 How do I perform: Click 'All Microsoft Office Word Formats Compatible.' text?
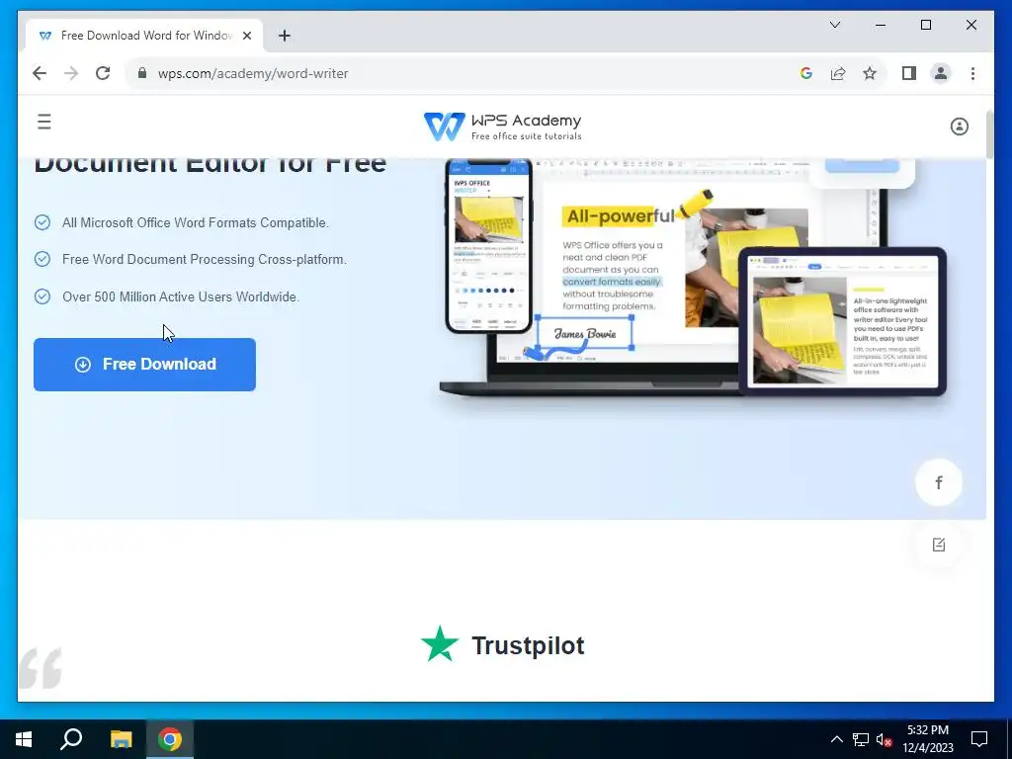[196, 222]
